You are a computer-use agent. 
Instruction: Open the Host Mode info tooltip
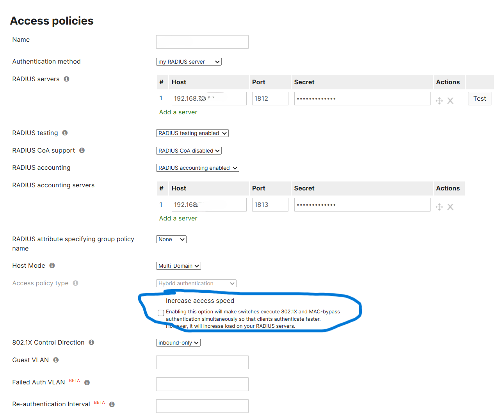(52, 265)
